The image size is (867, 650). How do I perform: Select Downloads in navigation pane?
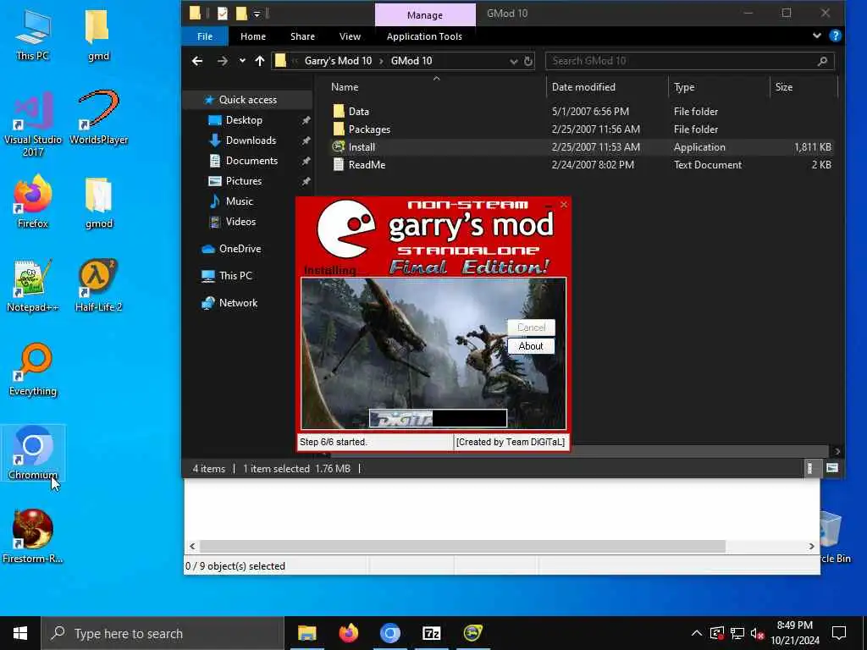tap(251, 140)
